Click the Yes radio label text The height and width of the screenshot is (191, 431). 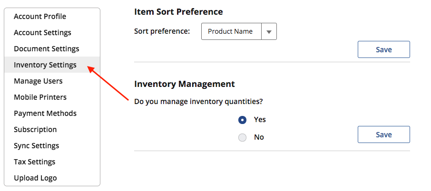pos(260,120)
